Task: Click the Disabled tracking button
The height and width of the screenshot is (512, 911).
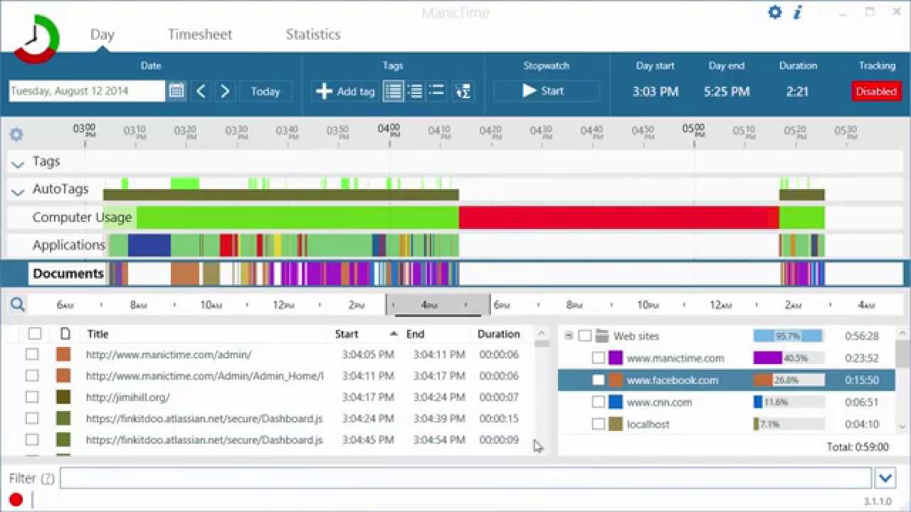Action: (x=876, y=91)
